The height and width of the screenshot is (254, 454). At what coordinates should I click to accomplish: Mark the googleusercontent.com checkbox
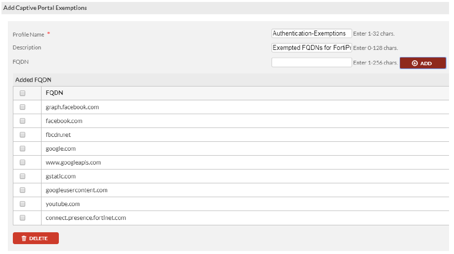click(x=22, y=190)
